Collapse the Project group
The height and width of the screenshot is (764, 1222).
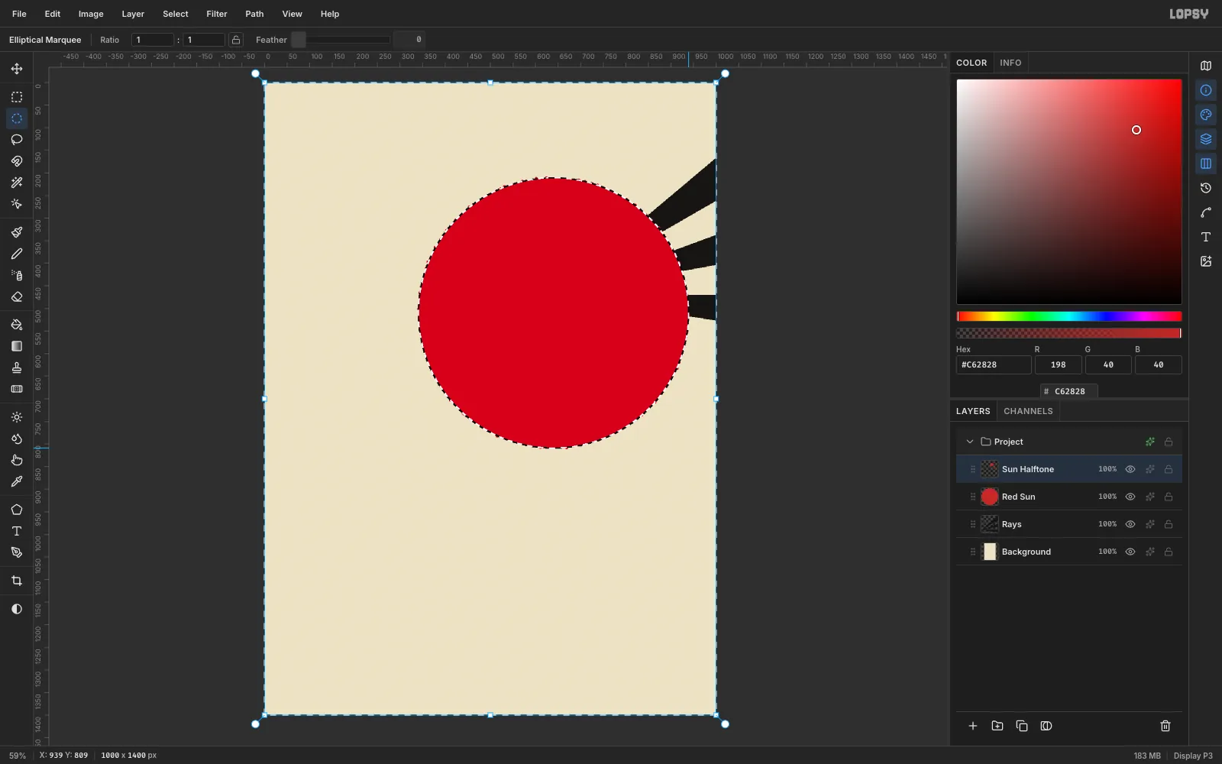(x=970, y=442)
